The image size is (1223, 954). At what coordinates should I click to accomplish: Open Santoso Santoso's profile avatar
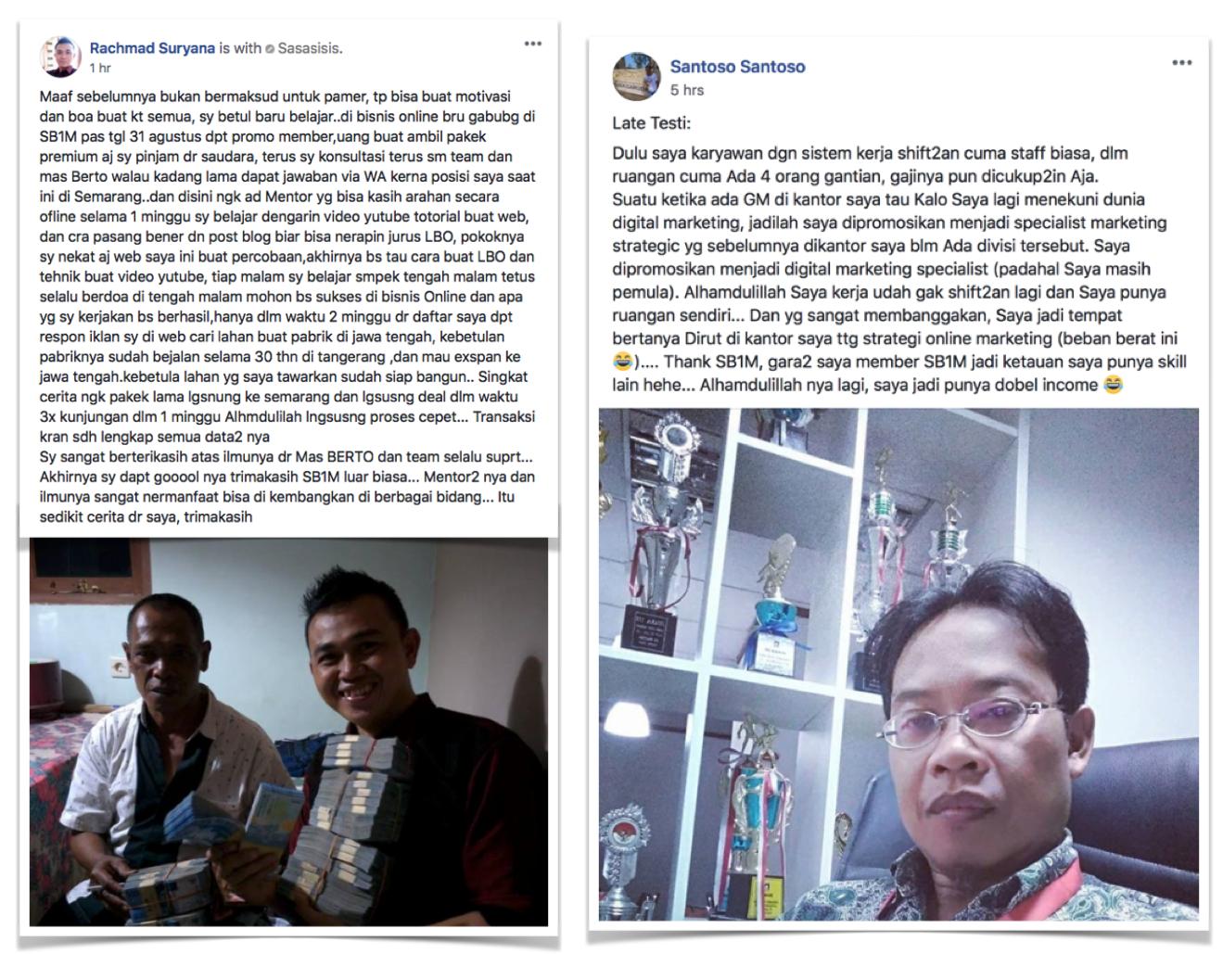635,76
